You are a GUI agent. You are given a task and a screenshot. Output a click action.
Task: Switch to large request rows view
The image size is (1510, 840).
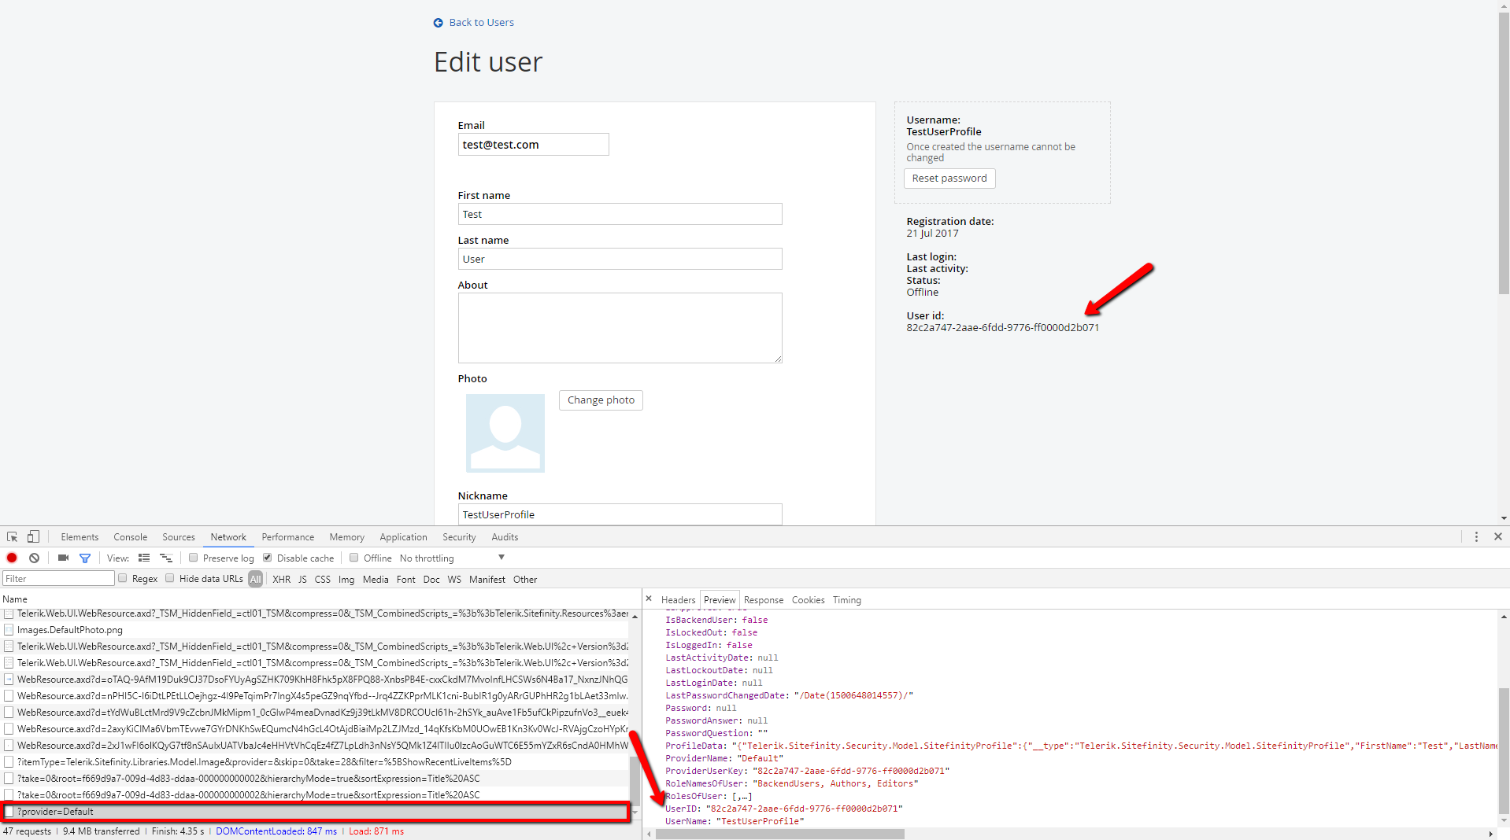click(144, 558)
